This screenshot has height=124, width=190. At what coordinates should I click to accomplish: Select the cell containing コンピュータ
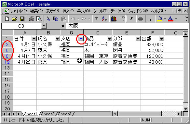click(98, 44)
